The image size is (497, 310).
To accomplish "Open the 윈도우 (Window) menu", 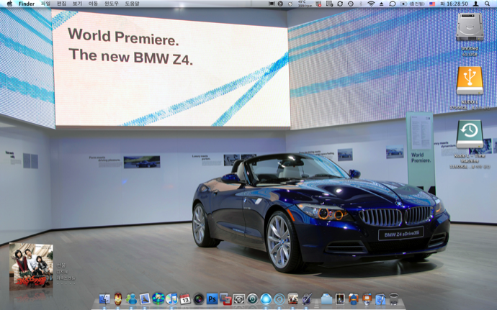I will [111, 4].
